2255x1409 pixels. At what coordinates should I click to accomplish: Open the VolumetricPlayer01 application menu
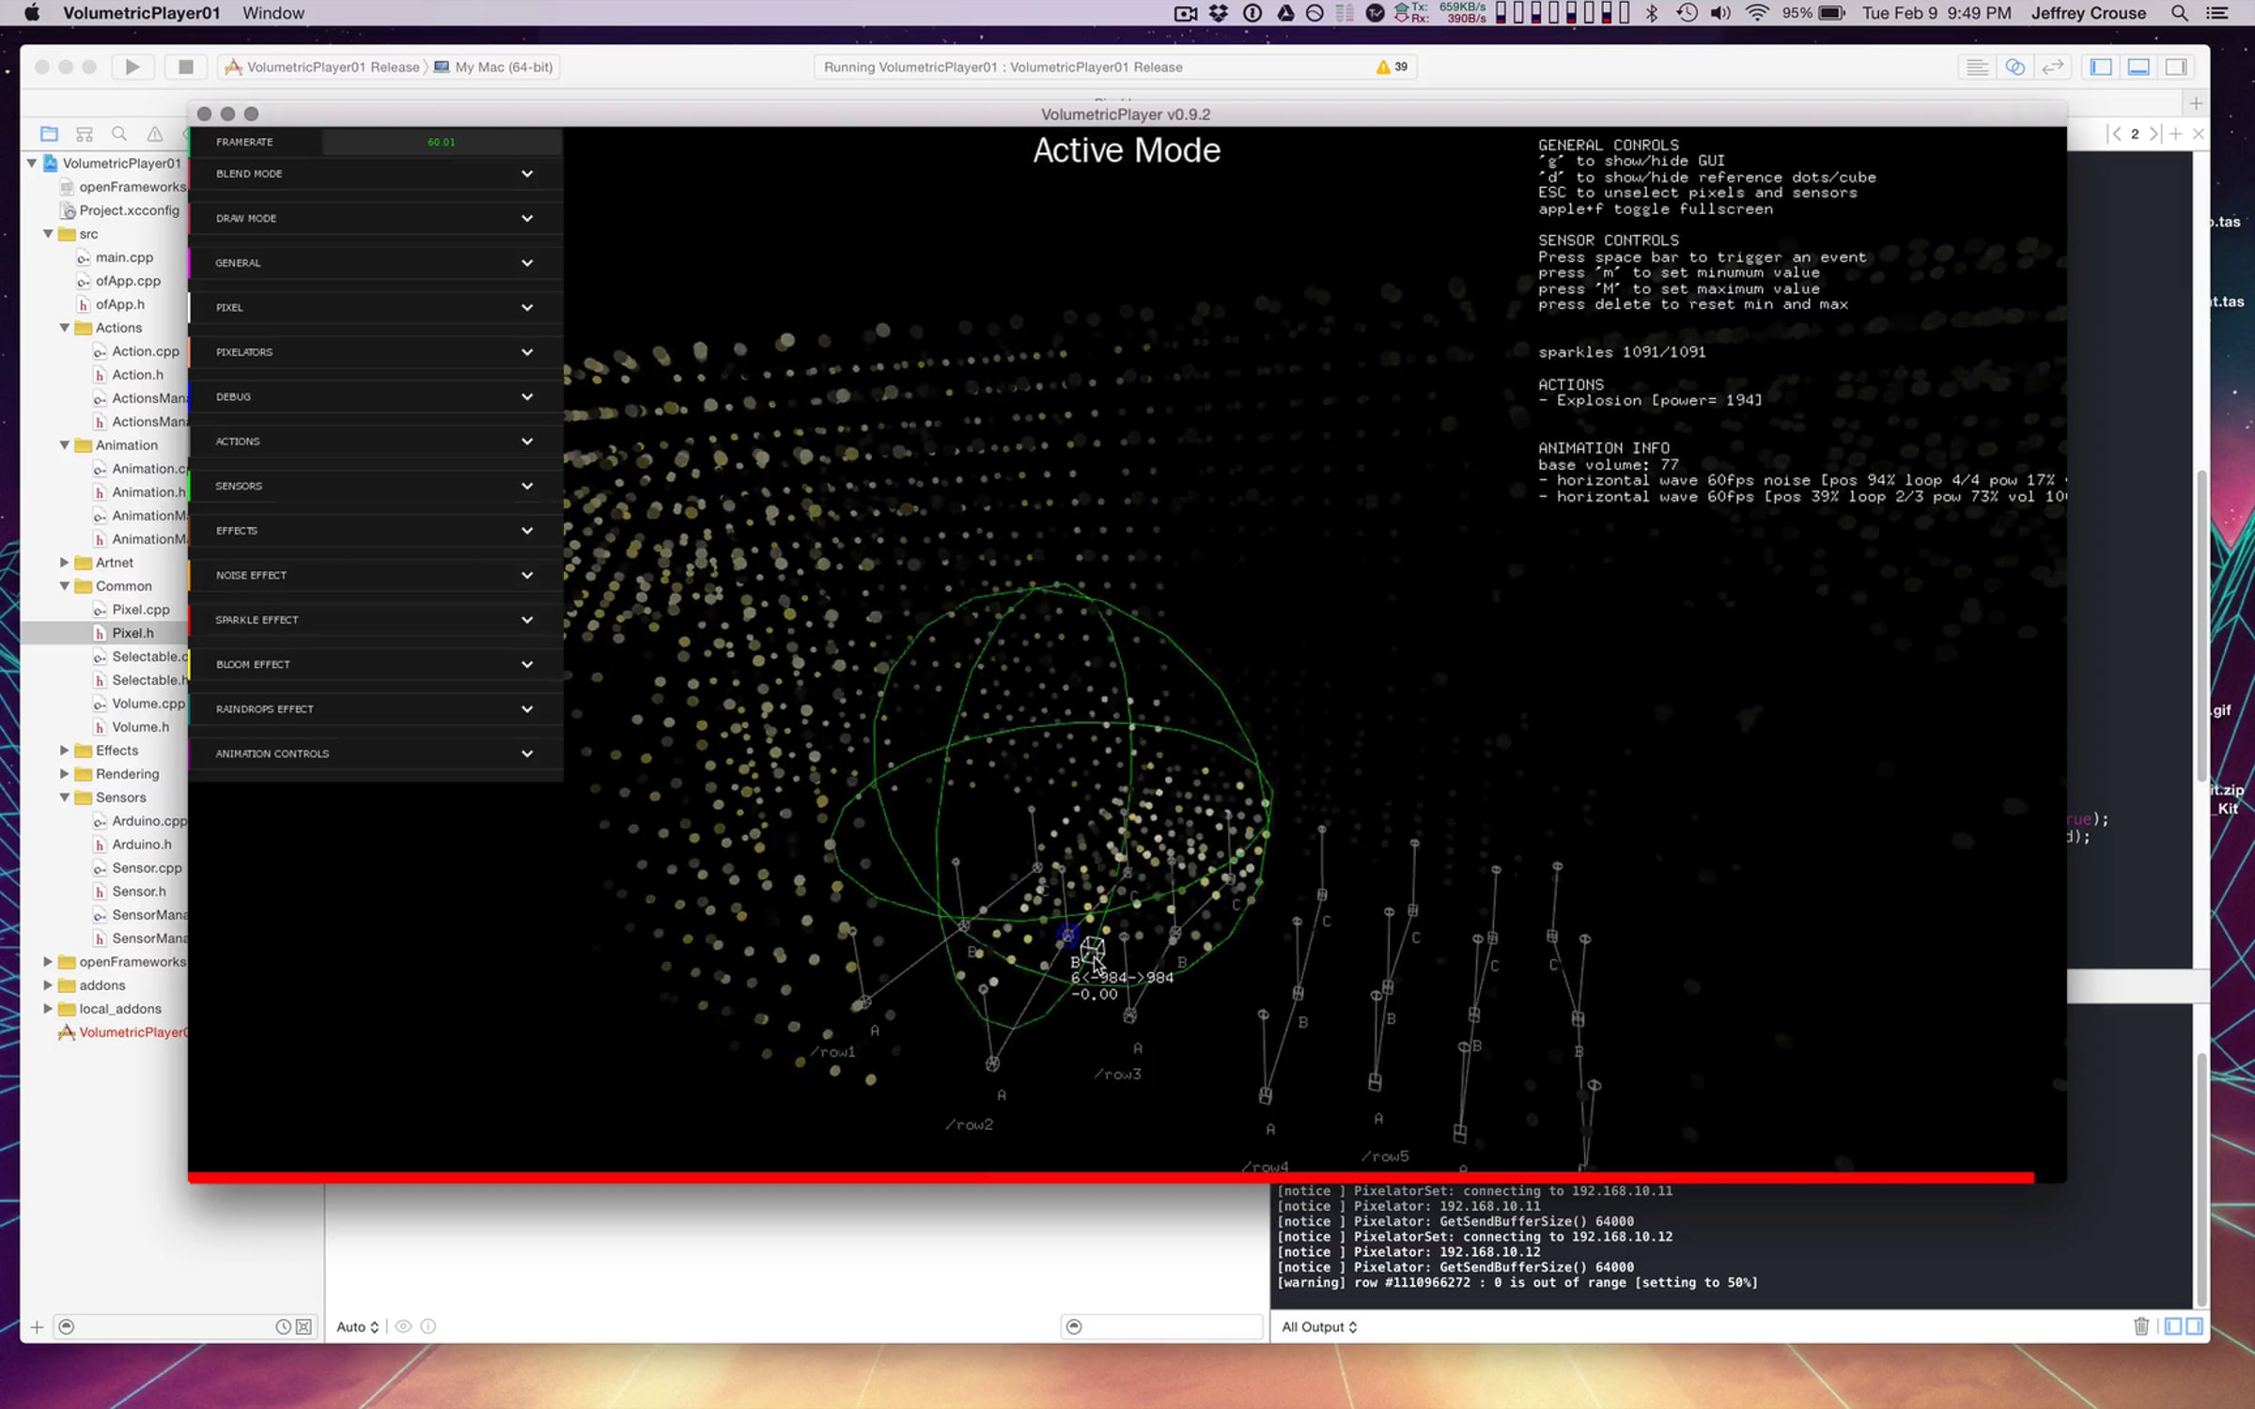(142, 13)
